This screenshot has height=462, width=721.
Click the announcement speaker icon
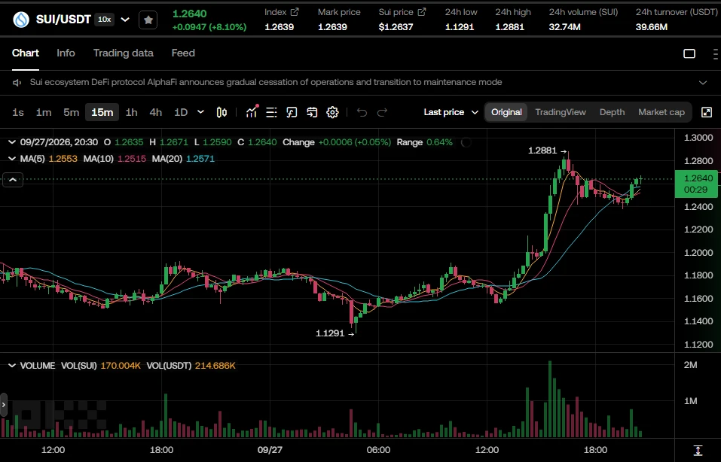17,83
